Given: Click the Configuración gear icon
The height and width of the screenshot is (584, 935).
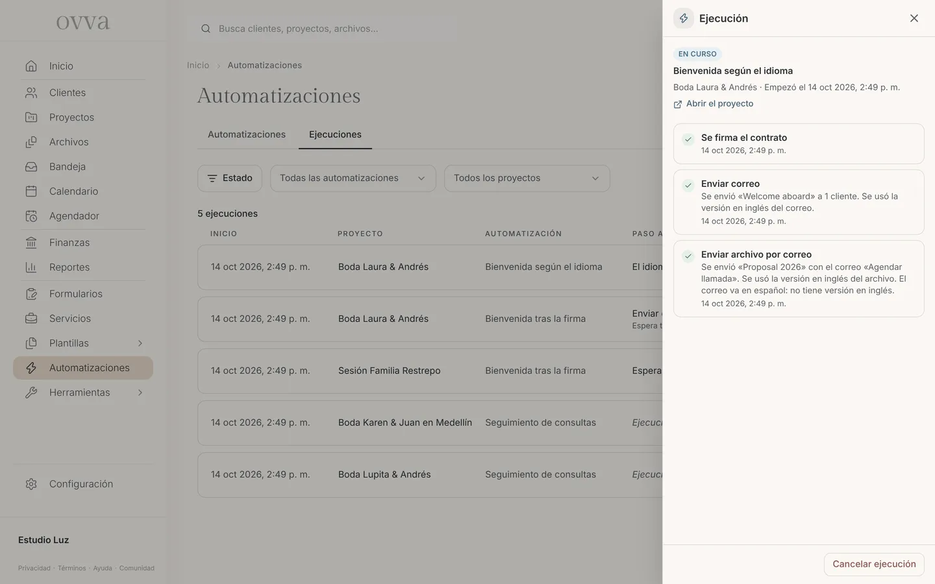Looking at the screenshot, I should click(x=31, y=484).
